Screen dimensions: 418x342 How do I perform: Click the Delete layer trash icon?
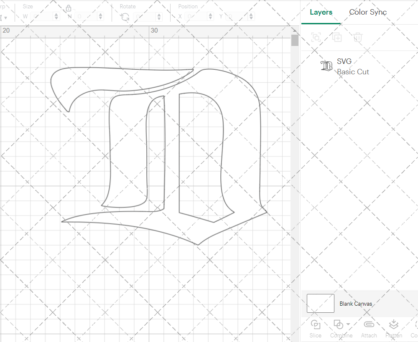[x=358, y=37]
